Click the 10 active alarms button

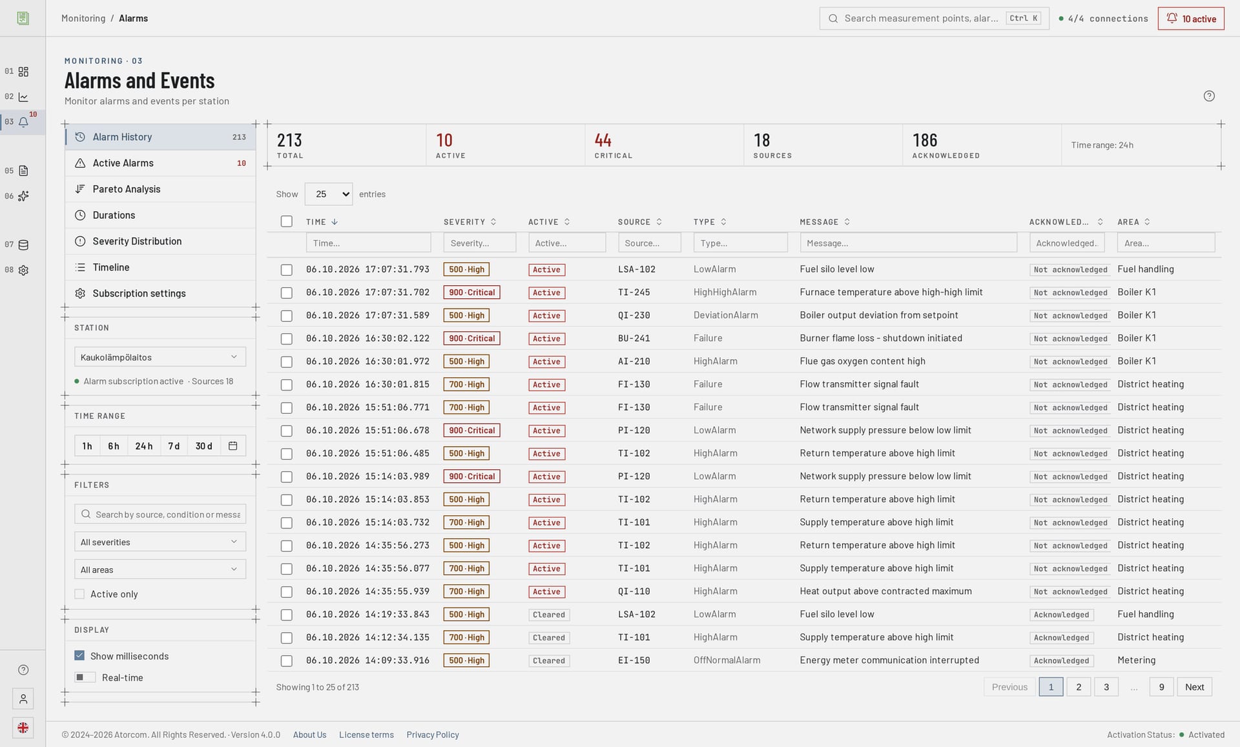tap(1191, 19)
